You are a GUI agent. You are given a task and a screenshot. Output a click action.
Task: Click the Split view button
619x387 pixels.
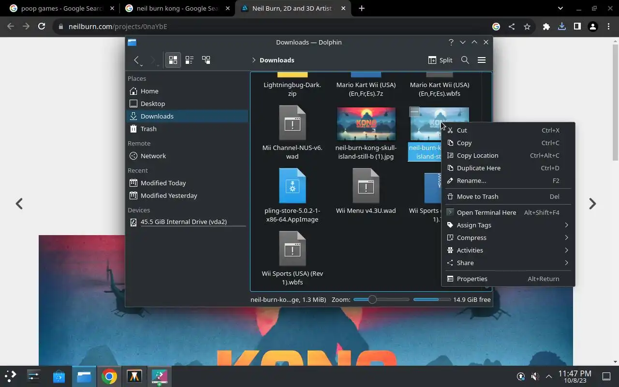(440, 60)
